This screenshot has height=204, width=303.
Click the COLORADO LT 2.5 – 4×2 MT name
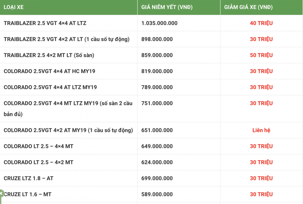click(38, 162)
